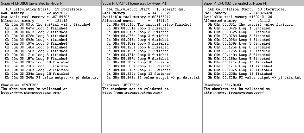Select the Super PI CPU#01 title bar

point(136,3)
